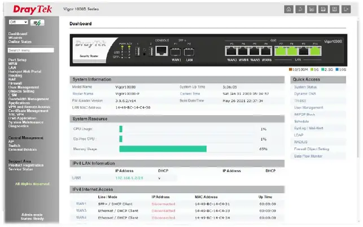Open System Maintenance menu

click(x=26, y=122)
